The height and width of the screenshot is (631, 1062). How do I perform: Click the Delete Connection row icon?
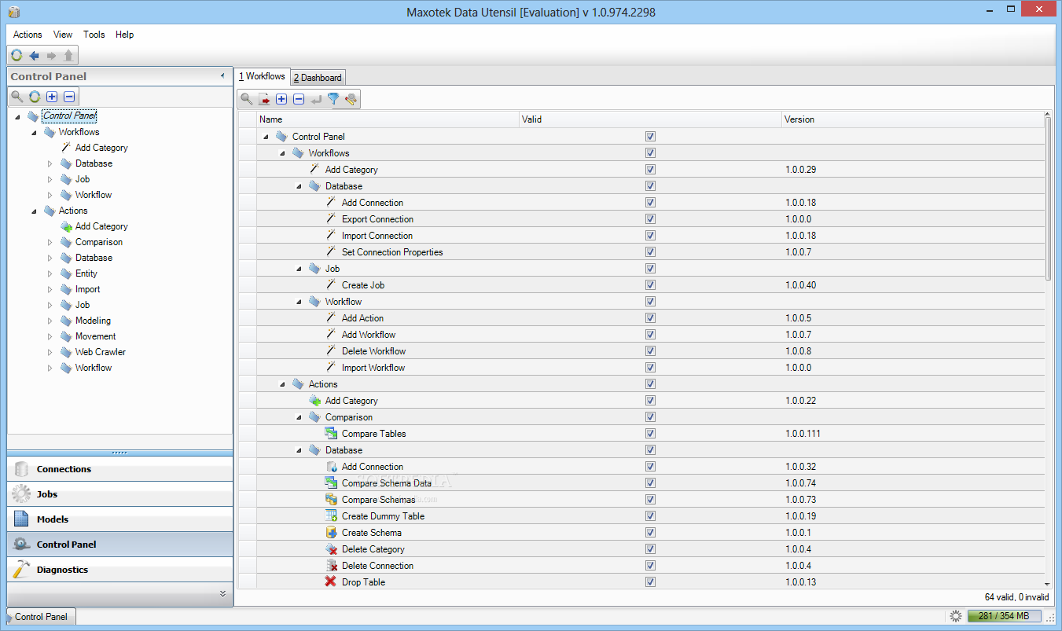(x=331, y=566)
